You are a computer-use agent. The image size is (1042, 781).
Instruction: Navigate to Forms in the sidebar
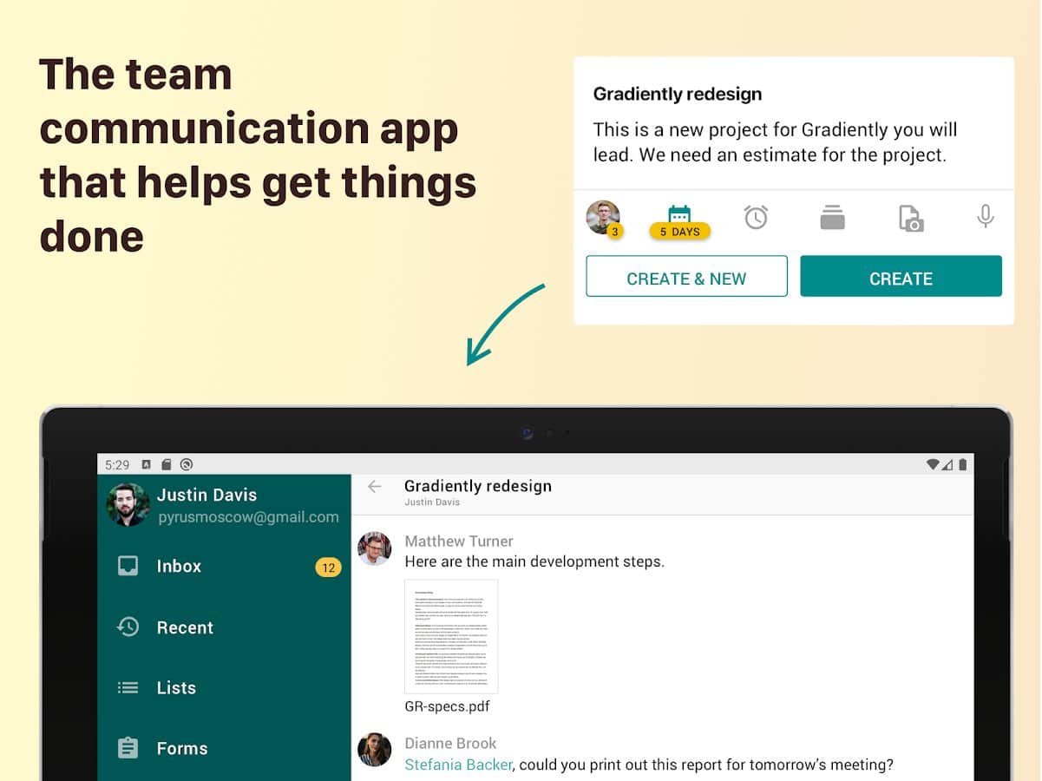point(182,748)
